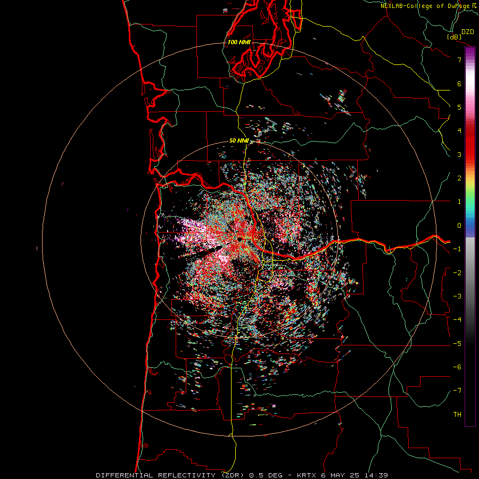479x479 pixels.
Task: Click the 1 value on the color scale
Action: point(459,202)
